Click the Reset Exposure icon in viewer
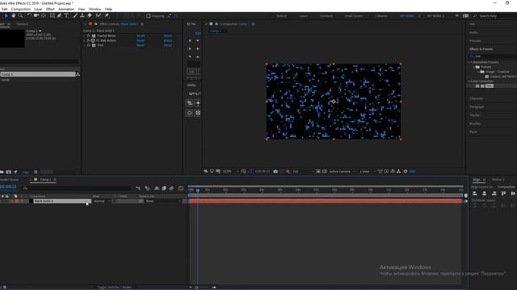 406,172
